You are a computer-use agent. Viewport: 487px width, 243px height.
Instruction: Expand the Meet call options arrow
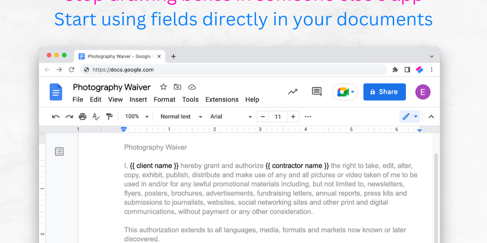[x=352, y=92]
